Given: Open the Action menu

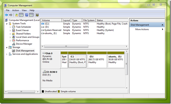Looking at the screenshot, I should click(x=15, y=10).
